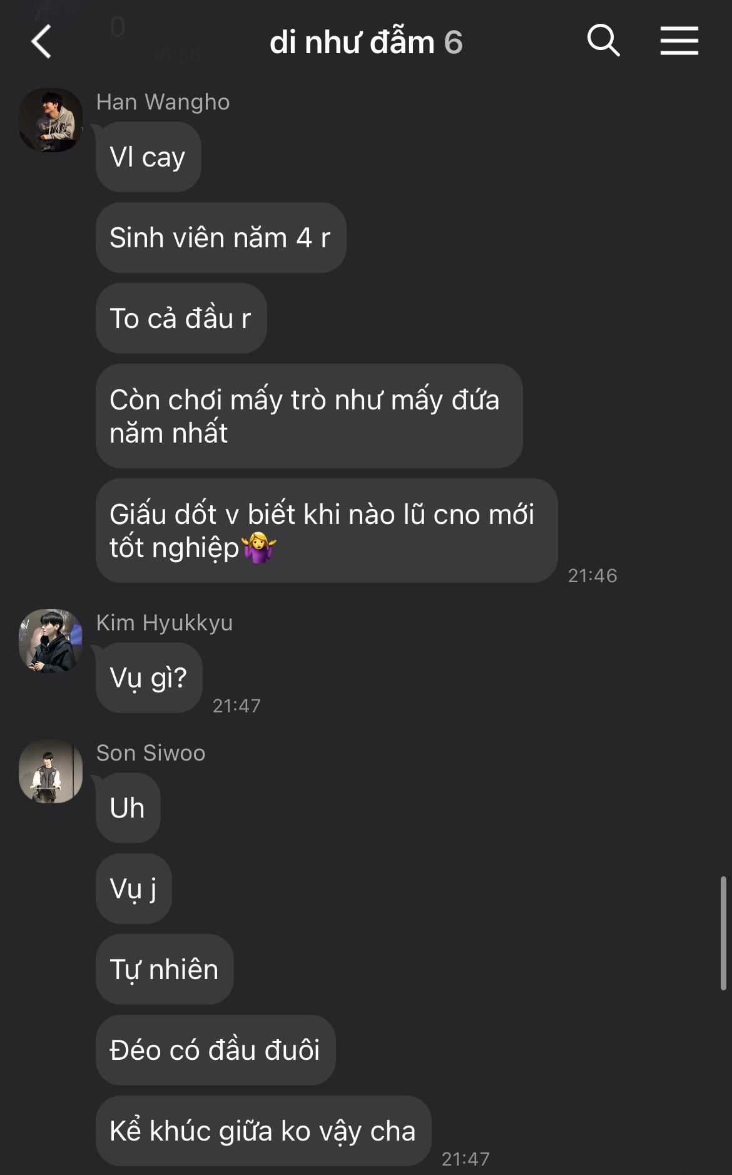Tap the Son Siwoo sender name
This screenshot has width=732, height=1175.
point(150,753)
